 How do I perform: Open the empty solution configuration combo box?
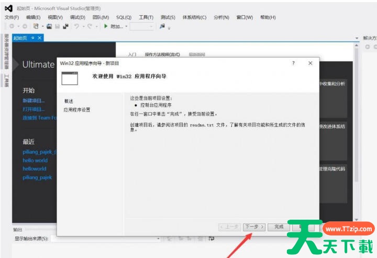coord(142,26)
